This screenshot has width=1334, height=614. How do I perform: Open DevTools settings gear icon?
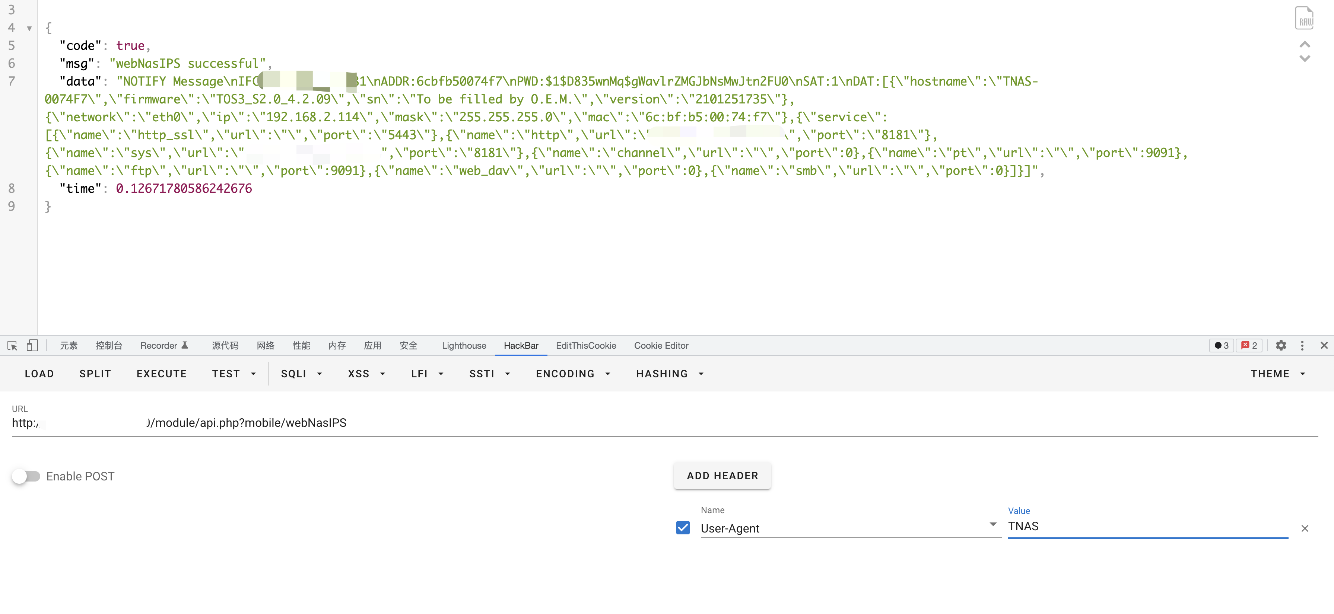click(1281, 346)
